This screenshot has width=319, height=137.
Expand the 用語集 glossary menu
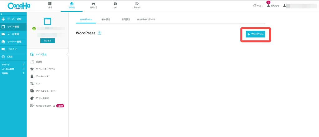[13, 73]
